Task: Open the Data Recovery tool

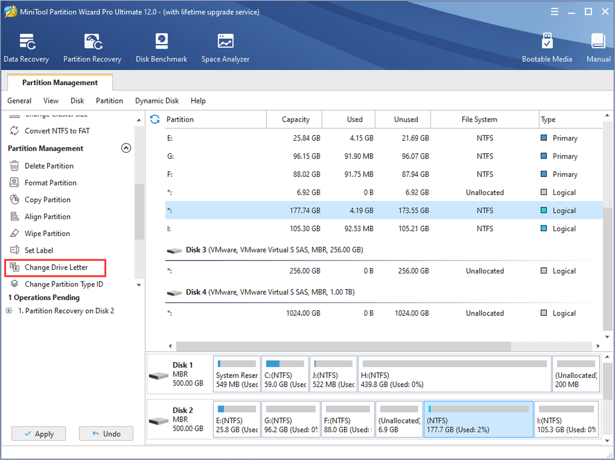Action: click(26, 48)
